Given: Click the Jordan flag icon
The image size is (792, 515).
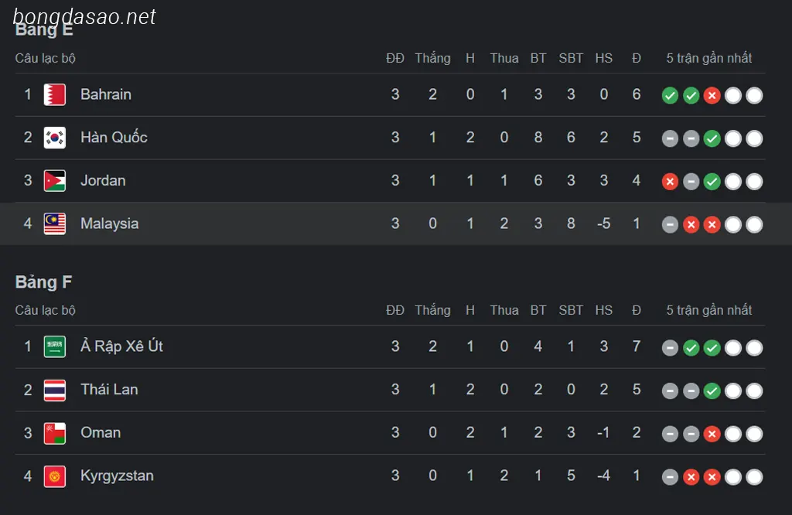Looking at the screenshot, I should (55, 181).
